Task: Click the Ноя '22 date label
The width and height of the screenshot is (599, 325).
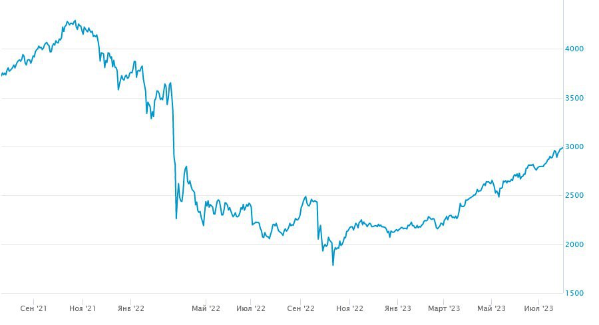Action: (x=349, y=308)
